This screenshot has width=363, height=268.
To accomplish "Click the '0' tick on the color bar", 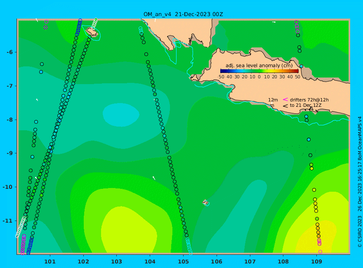I will pyautogui.click(x=259, y=77).
